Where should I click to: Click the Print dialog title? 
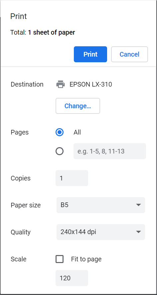pos(18,16)
